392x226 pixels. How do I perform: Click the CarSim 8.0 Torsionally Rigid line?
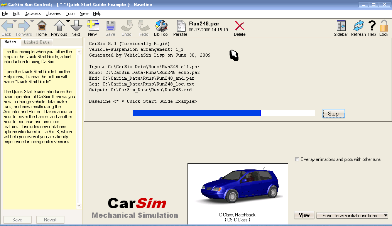coord(129,44)
